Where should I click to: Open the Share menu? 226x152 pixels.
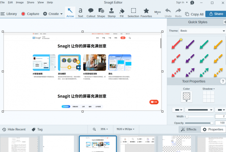pos(31,2)
